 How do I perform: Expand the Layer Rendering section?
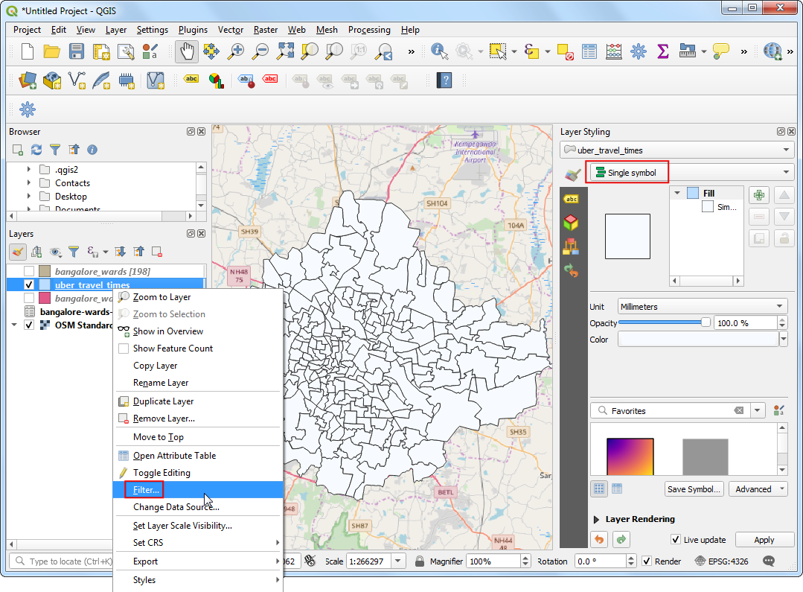[x=597, y=519]
